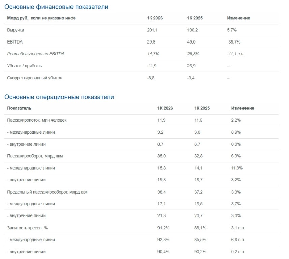289x259 pixels.
Task: Select 'Рентабельность по EBITDA' row label
Action: [x=36, y=54]
